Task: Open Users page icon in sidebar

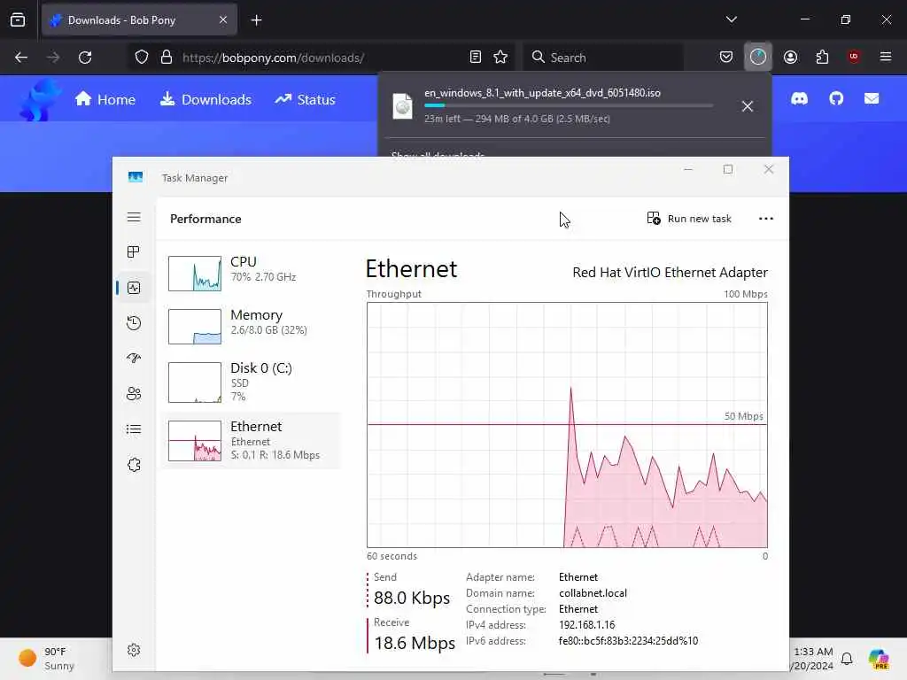Action: (x=134, y=394)
